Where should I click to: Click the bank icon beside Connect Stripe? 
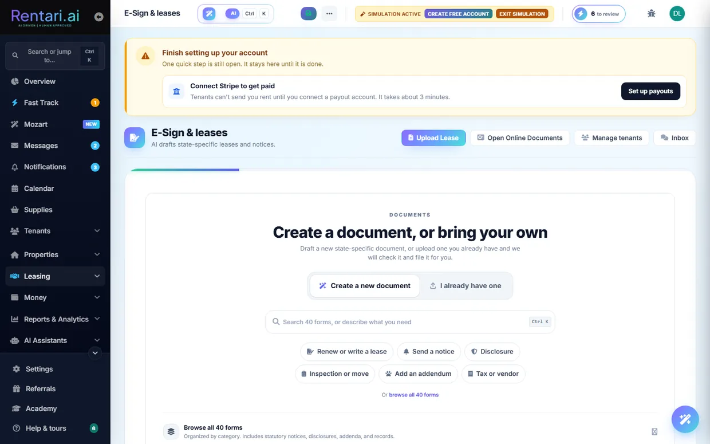coord(176,92)
